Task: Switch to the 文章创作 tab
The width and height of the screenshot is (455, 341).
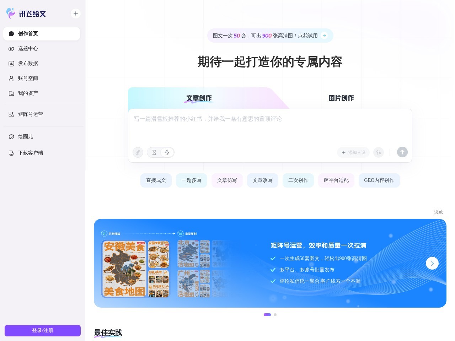Action: [199, 98]
